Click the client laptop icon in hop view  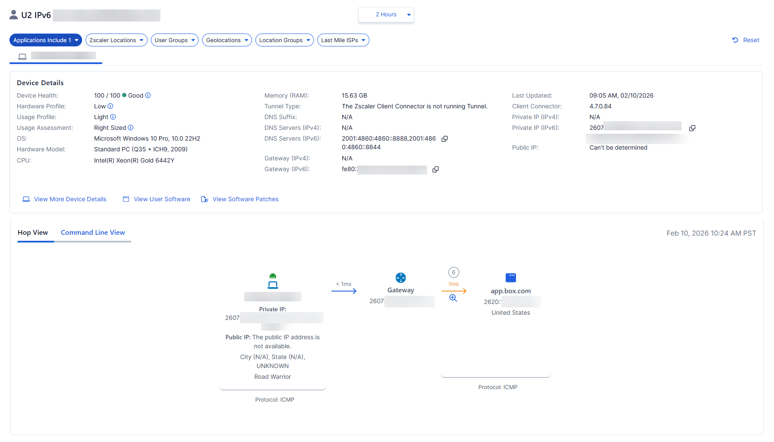(x=273, y=285)
